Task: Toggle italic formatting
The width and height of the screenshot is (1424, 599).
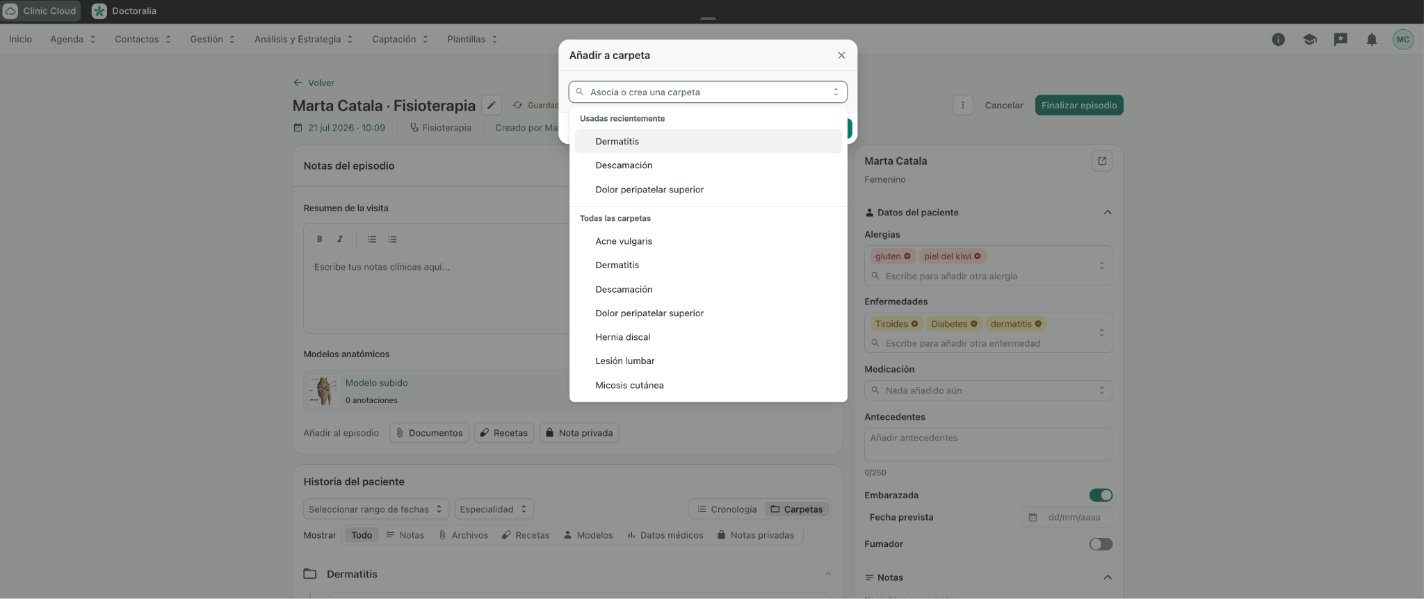Action: tap(340, 239)
